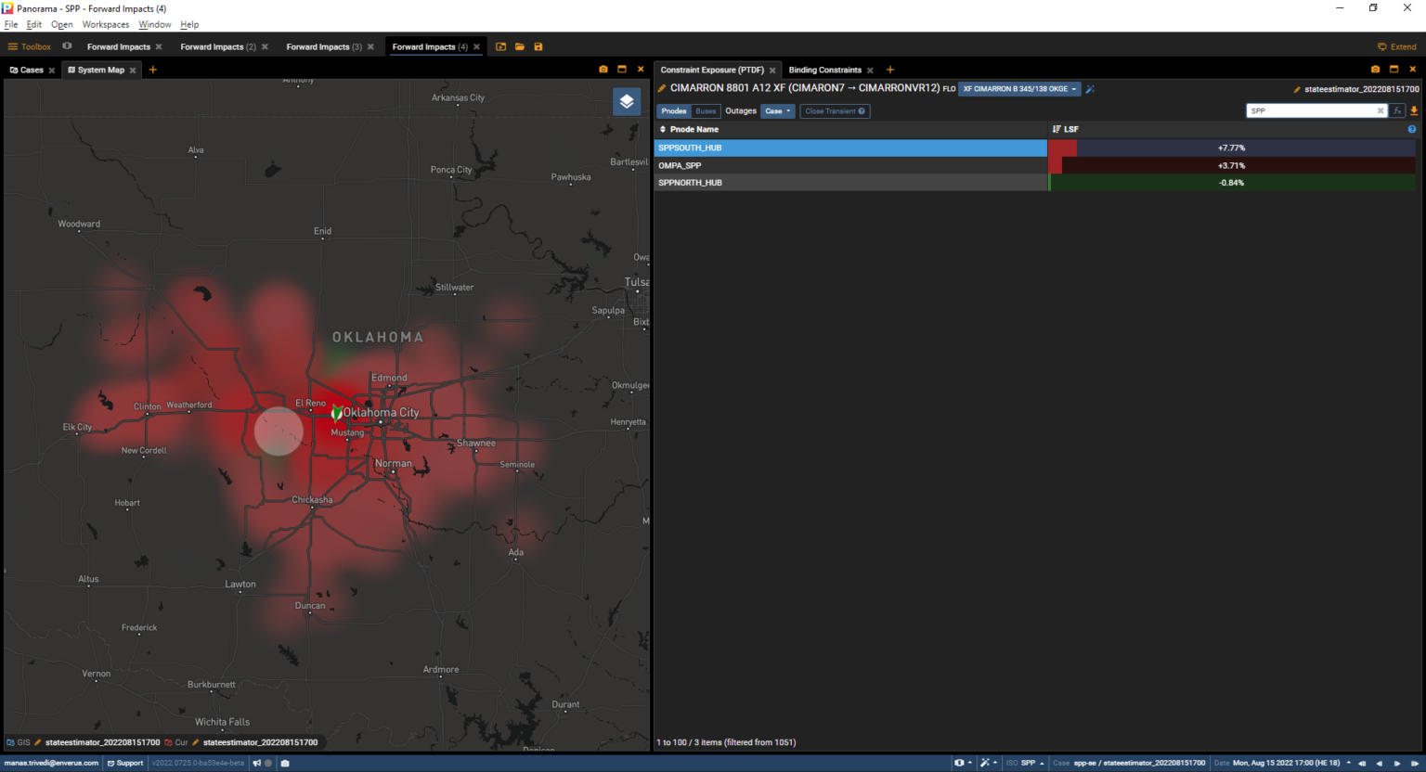Switch to the Binding Constraints tab
Viewport: 1426px width, 772px height.
point(824,70)
